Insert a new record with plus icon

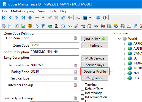coord(30,18)
